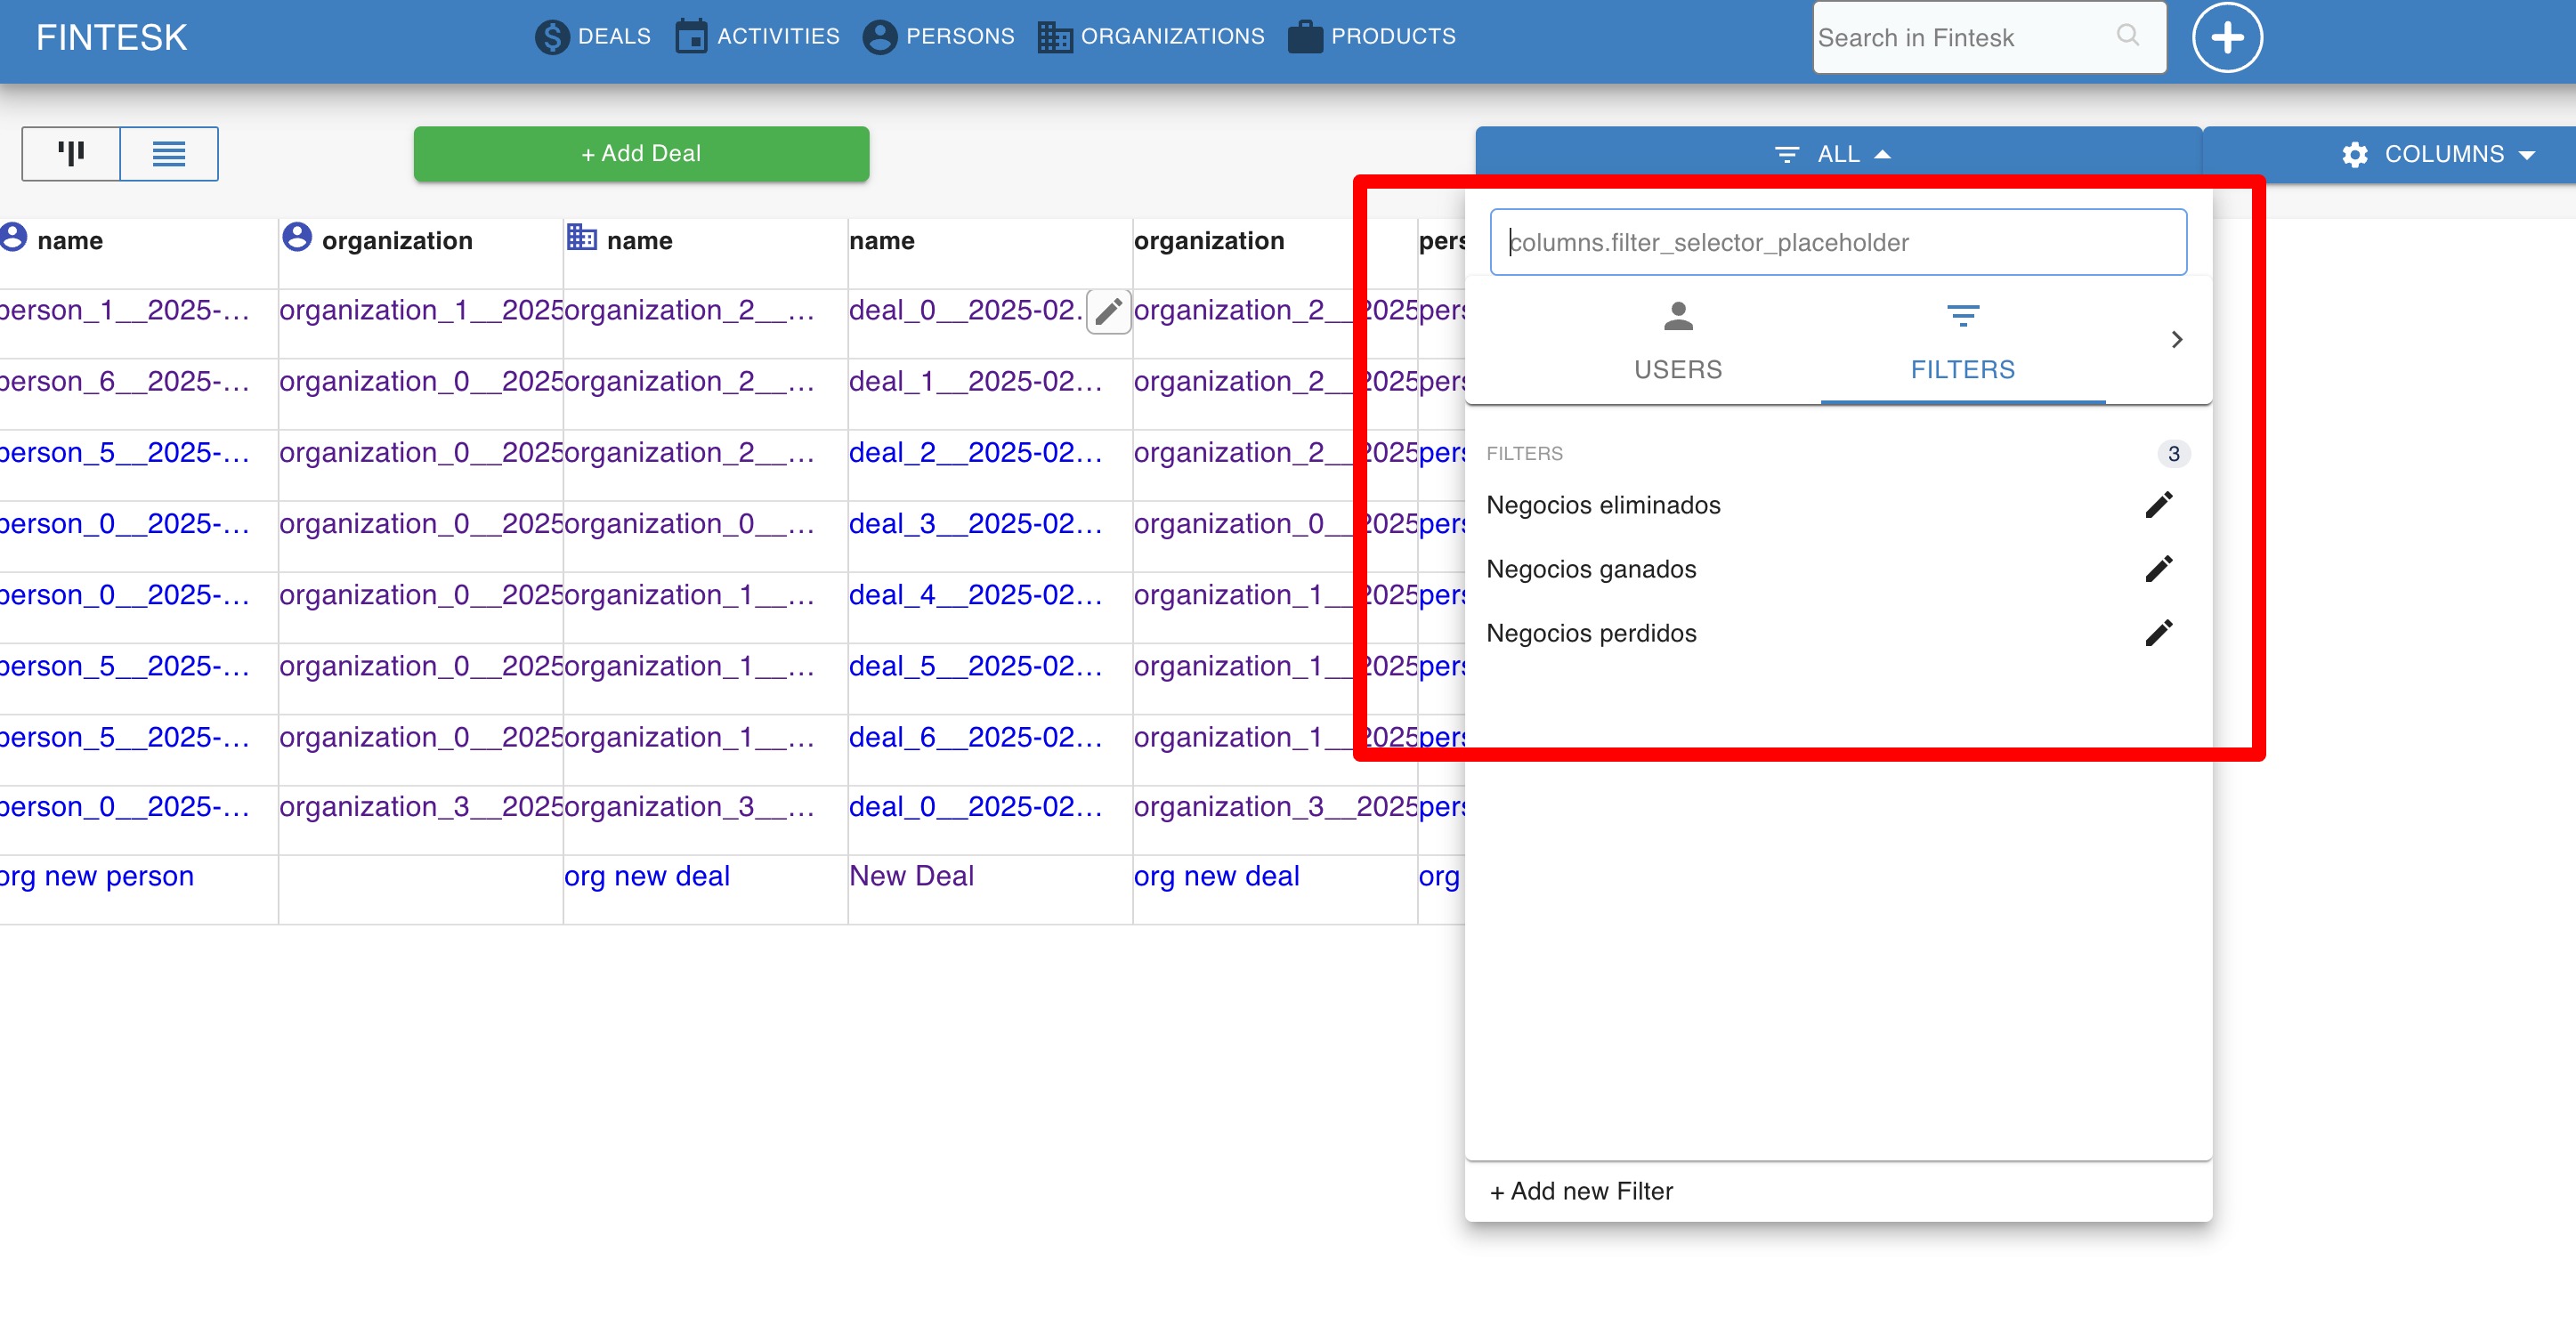The height and width of the screenshot is (1317, 2576).
Task: Open organization_1__2025 in first row
Action: [x=421, y=311]
